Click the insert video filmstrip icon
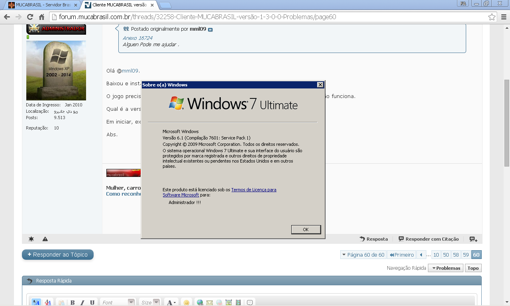This screenshot has height=306, width=510. coord(238,303)
